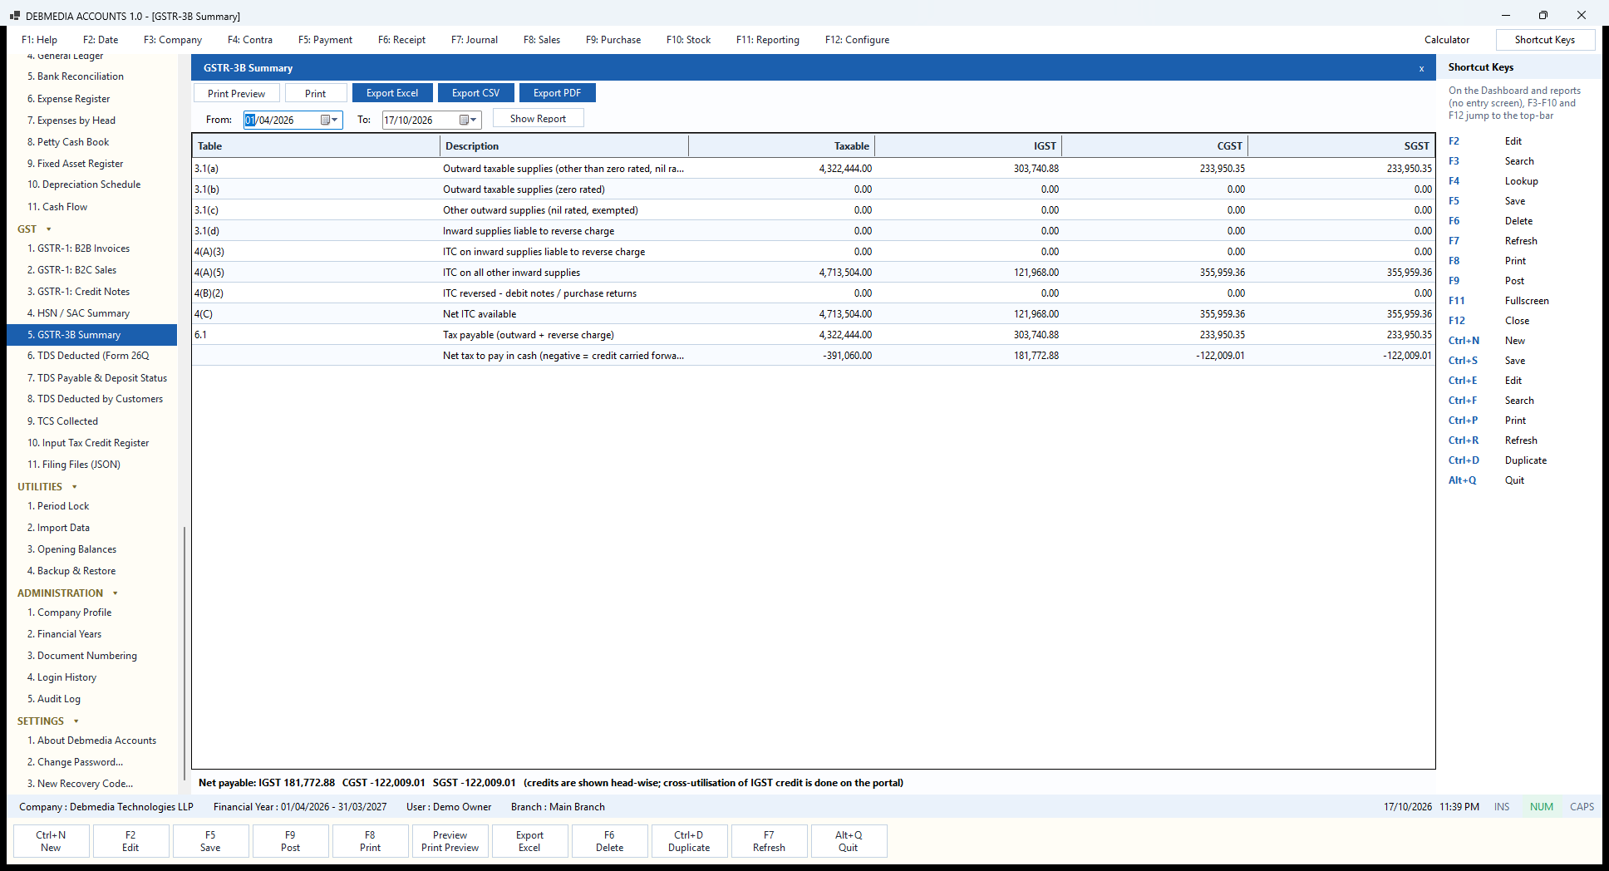The width and height of the screenshot is (1609, 871).
Task: Open Audit Log under Administration
Action: point(54,699)
